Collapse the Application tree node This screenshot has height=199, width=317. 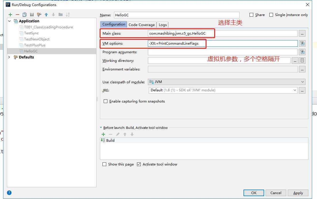9,21
